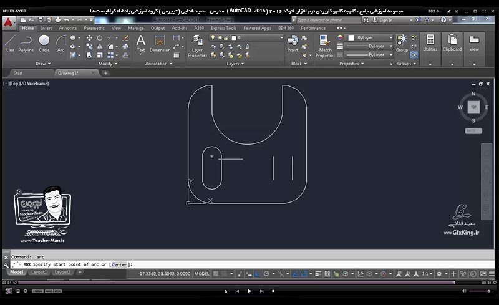Click the Scale tool icon
499x305 pixels.
point(100,55)
